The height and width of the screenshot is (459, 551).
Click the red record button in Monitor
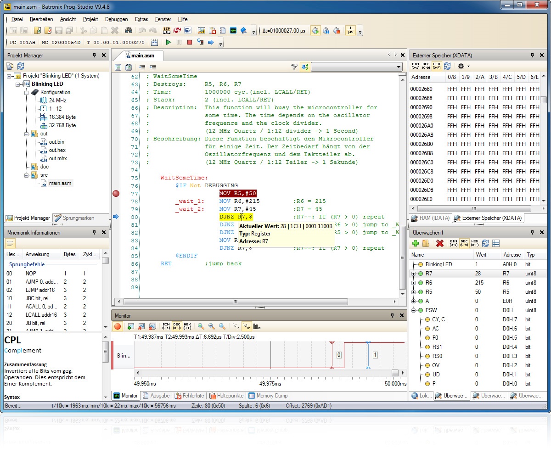coord(118,326)
